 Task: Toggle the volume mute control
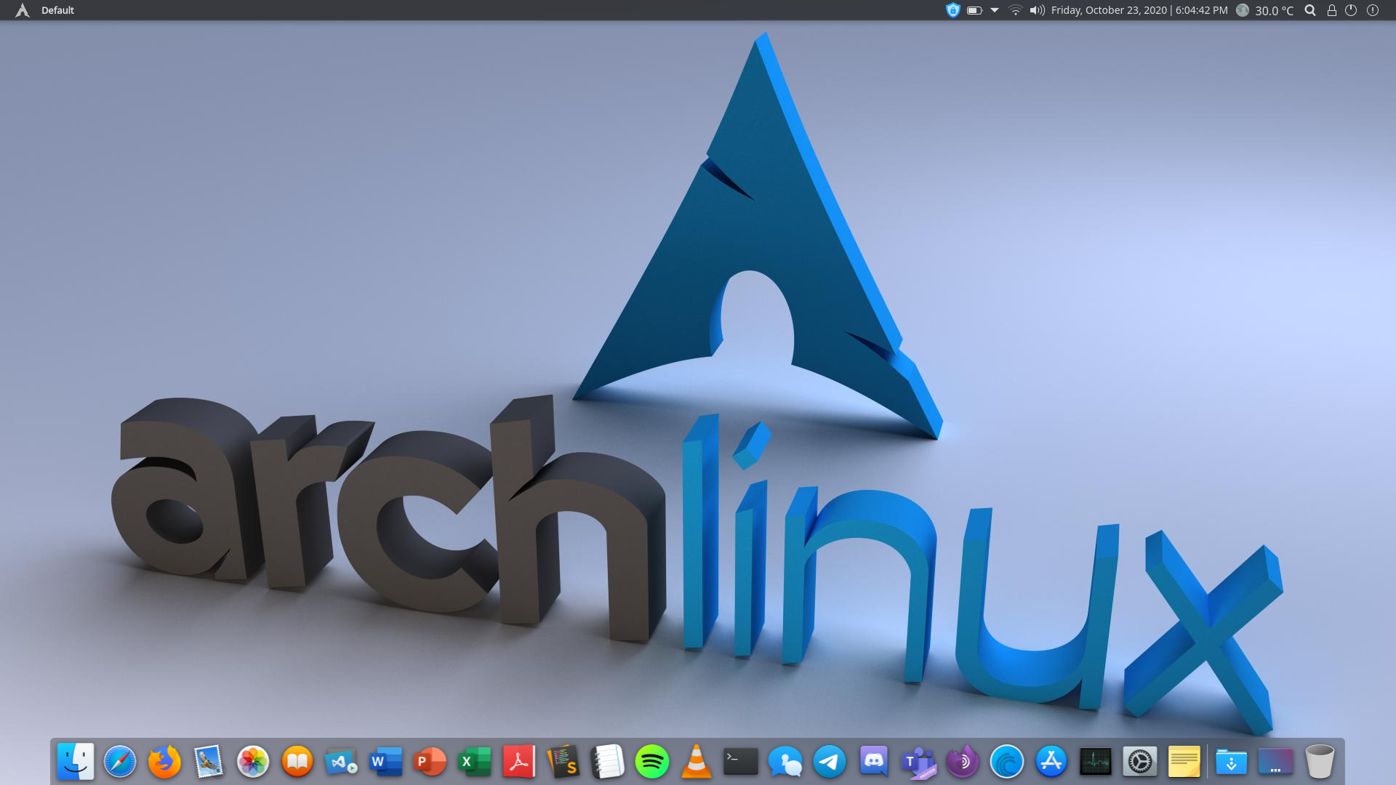[x=1038, y=10]
